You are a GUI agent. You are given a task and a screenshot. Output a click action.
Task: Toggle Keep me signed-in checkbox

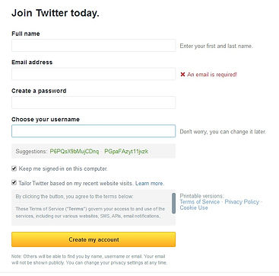click(x=14, y=168)
